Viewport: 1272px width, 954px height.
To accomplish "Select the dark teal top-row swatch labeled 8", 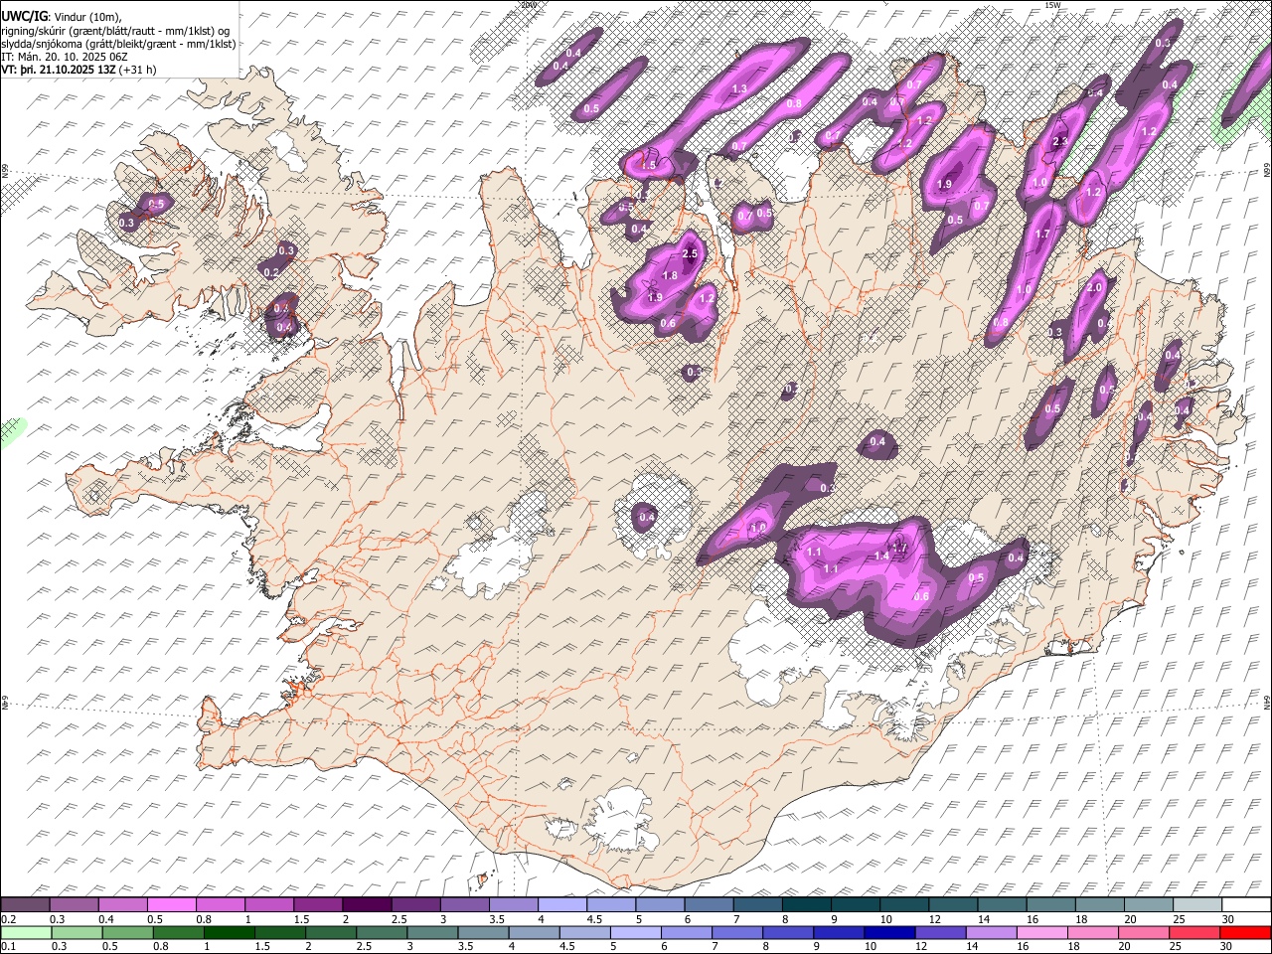I will 807,905.
